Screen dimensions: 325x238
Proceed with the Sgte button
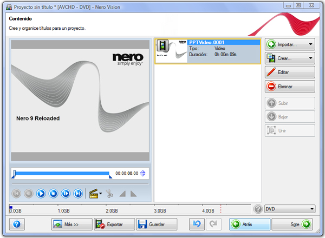tap(292, 224)
